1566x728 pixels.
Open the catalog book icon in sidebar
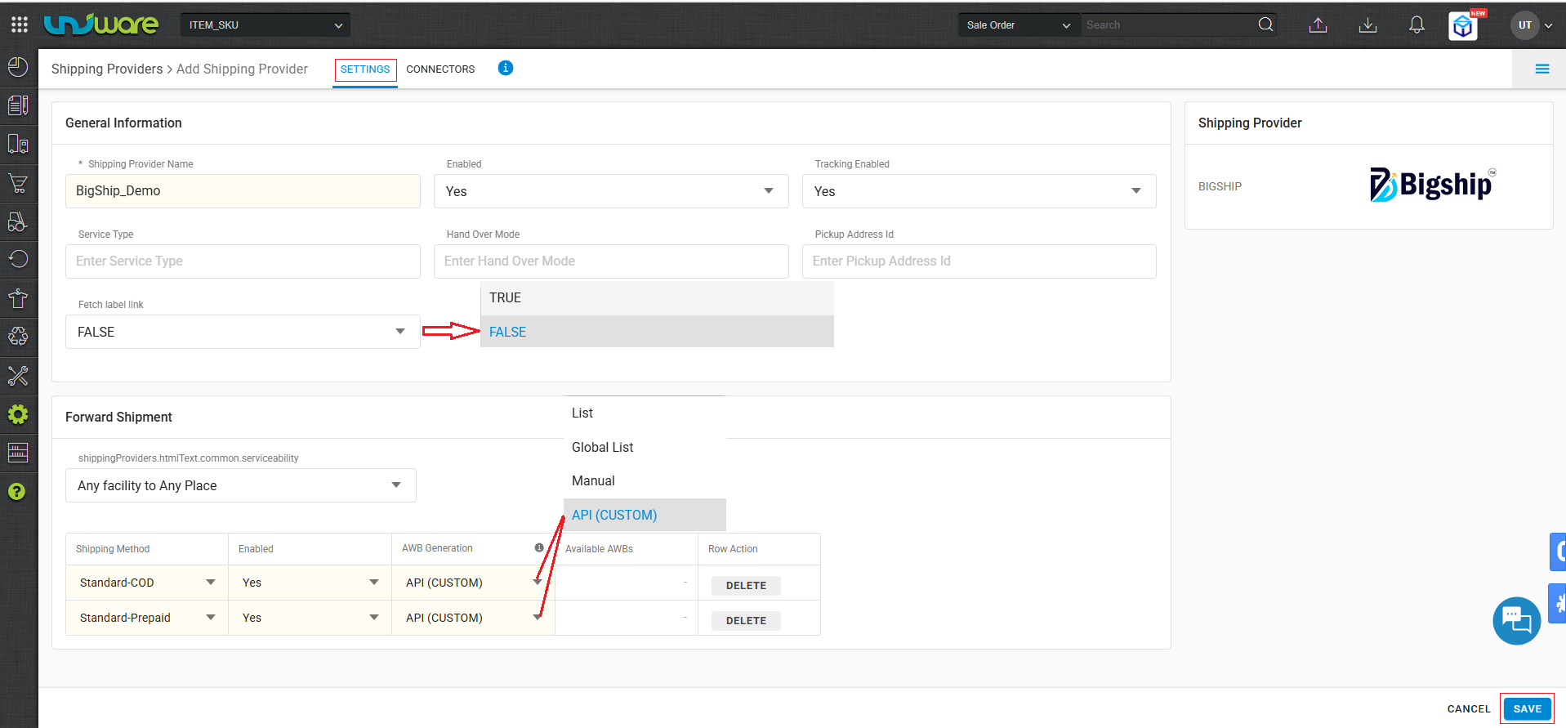pos(18,105)
